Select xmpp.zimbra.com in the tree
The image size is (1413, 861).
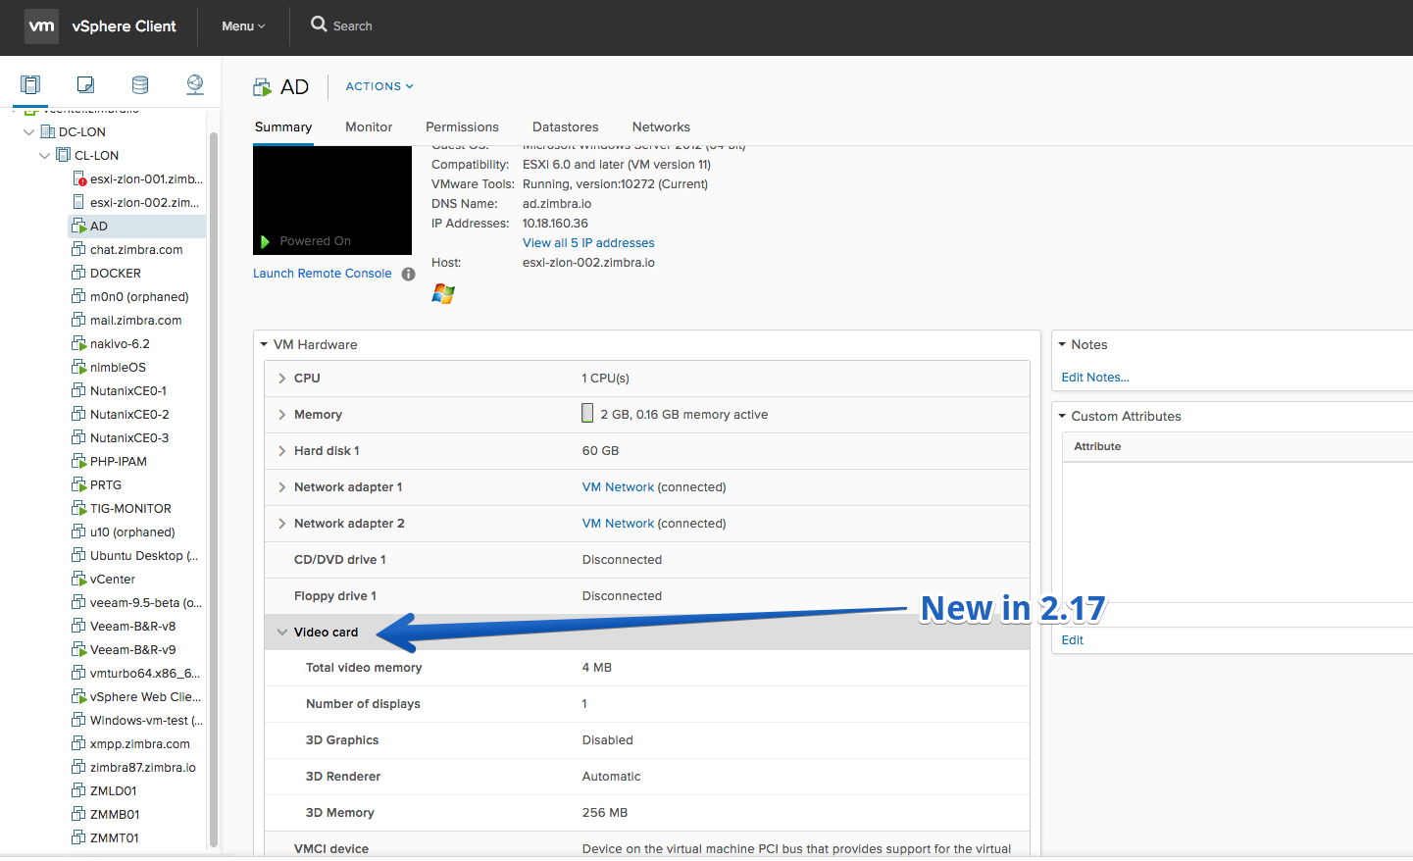(x=140, y=744)
